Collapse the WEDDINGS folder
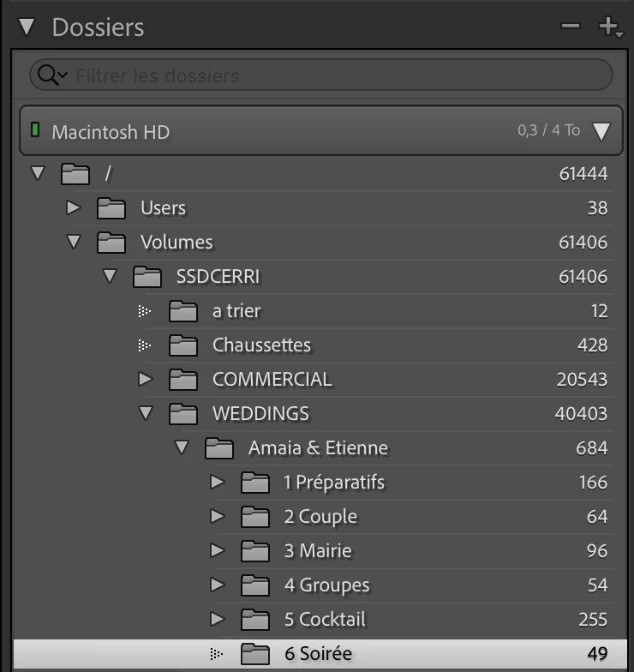Image resolution: width=634 pixels, height=672 pixels. [x=146, y=413]
